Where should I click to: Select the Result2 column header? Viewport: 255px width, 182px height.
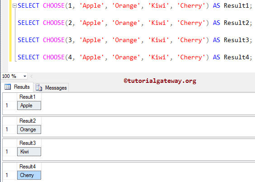(x=29, y=121)
